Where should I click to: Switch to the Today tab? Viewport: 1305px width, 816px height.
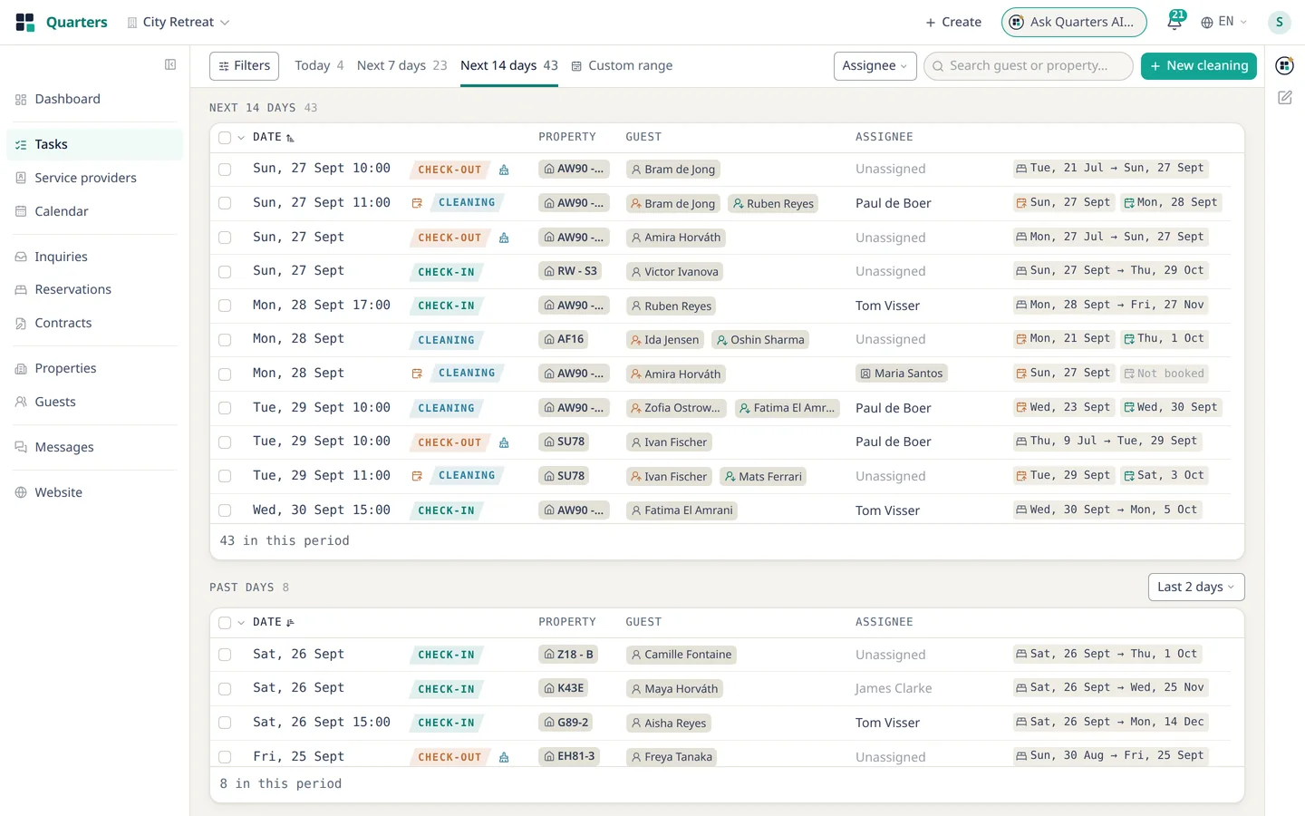coord(319,65)
